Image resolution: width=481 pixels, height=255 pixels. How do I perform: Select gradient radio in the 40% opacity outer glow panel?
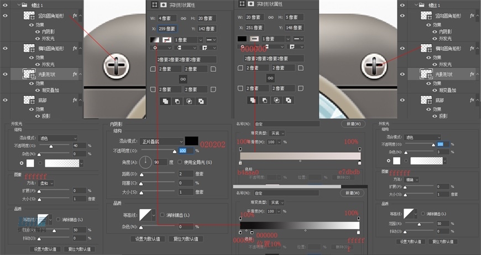pos(40,163)
